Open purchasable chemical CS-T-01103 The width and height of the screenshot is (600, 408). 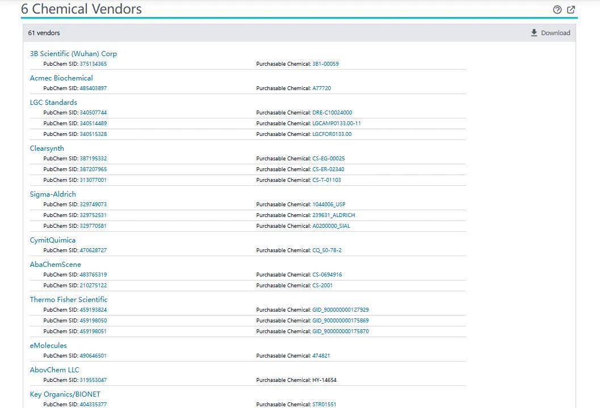pyautogui.click(x=327, y=180)
